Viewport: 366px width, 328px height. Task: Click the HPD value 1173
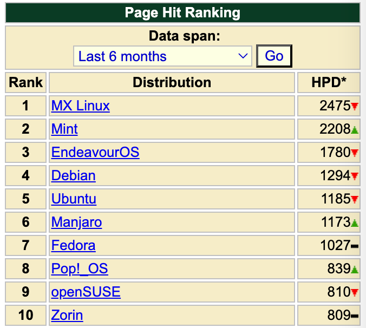[x=336, y=222]
